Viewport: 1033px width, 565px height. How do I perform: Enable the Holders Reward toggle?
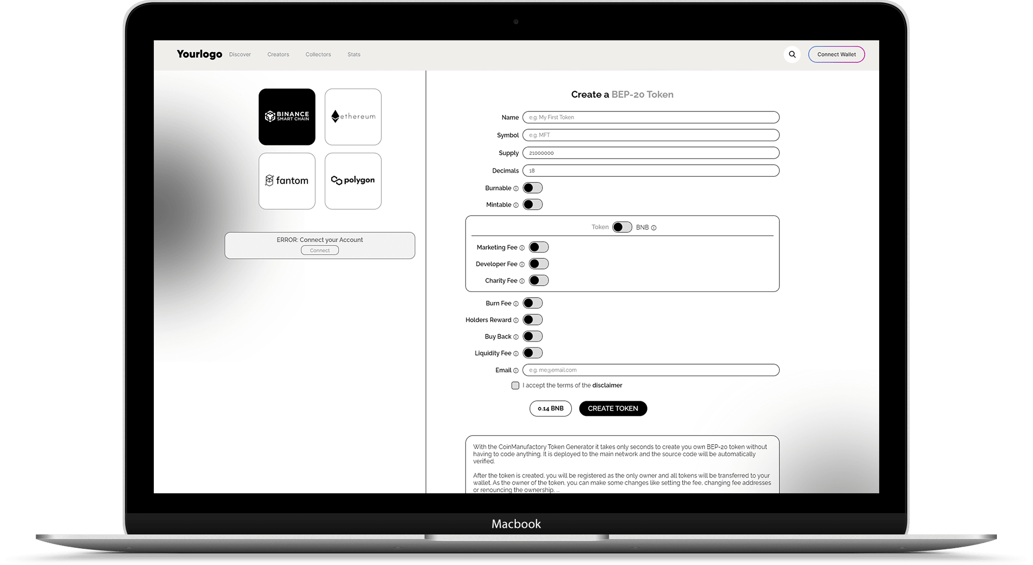pos(531,320)
